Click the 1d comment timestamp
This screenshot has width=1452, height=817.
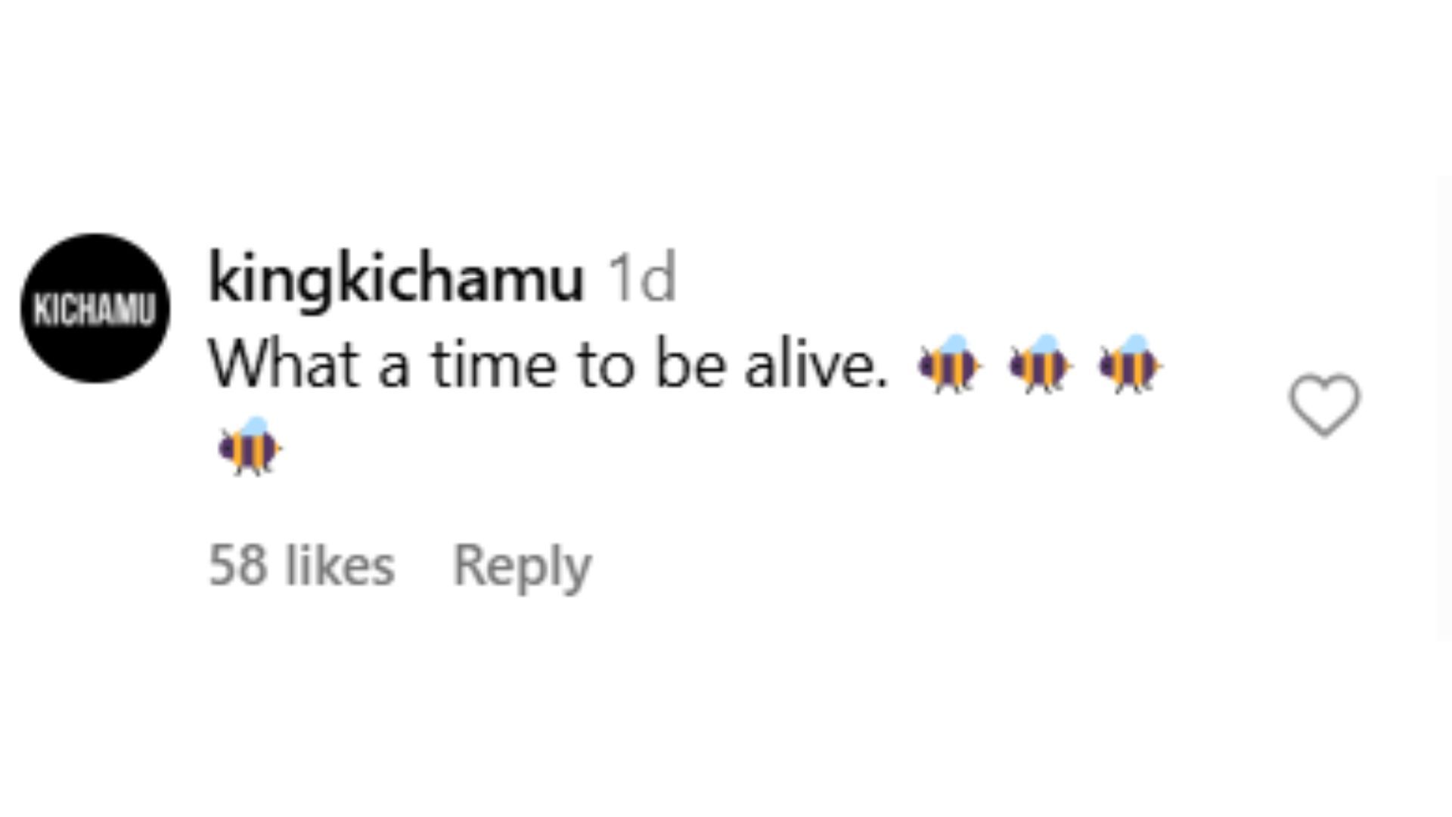tap(642, 279)
